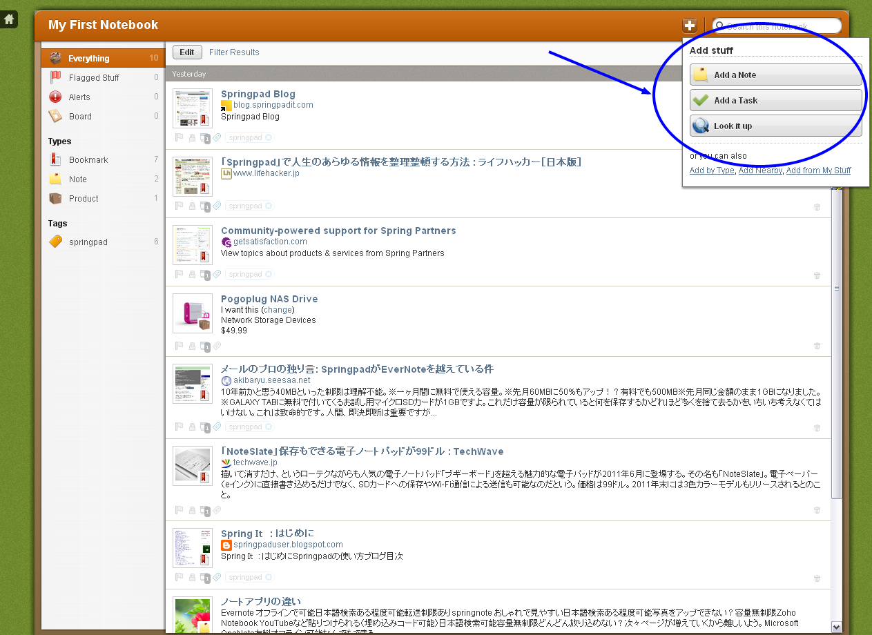
Task: Click tag icon on Springpad Blog item
Action: click(x=217, y=137)
